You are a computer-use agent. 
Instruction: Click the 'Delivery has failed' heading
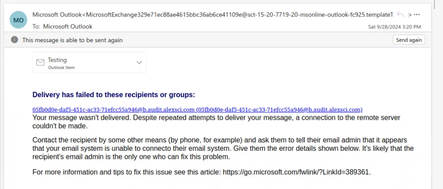pyautogui.click(x=114, y=94)
